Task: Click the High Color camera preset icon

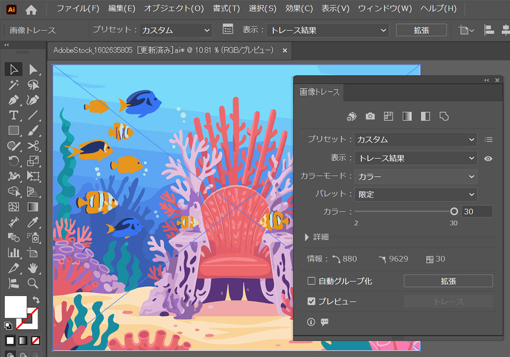Action: point(370,116)
